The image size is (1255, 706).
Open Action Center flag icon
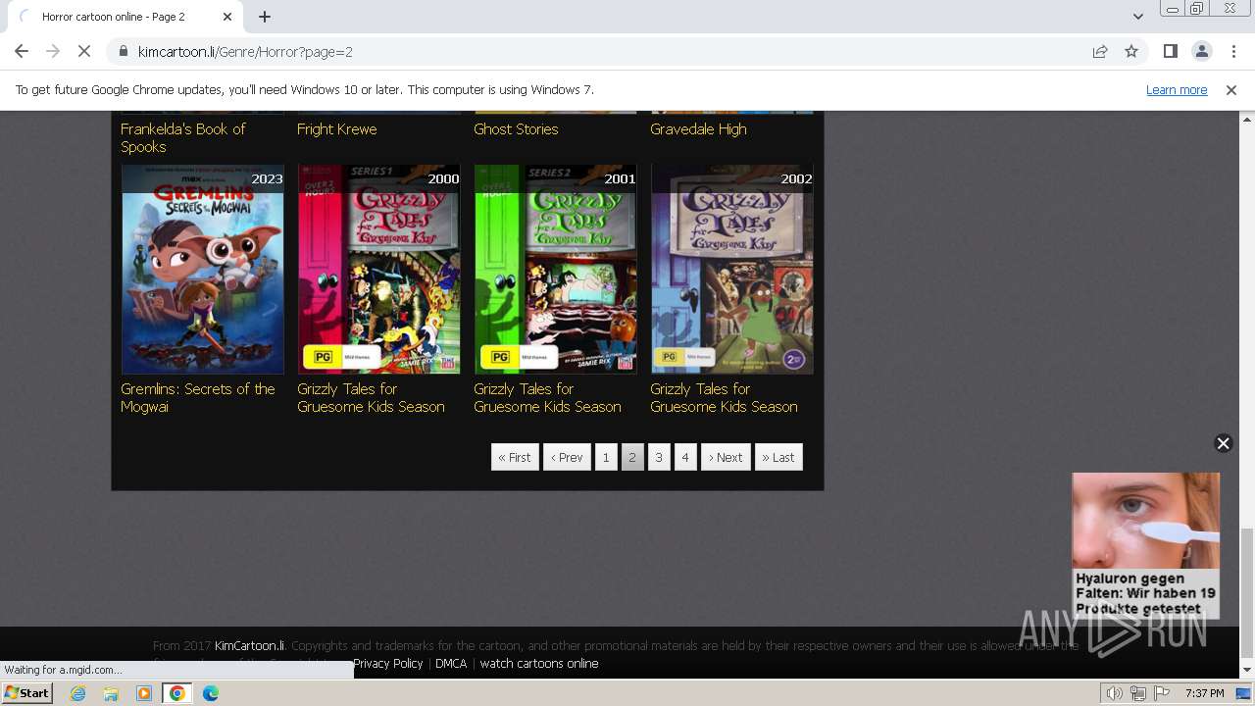point(1162,693)
